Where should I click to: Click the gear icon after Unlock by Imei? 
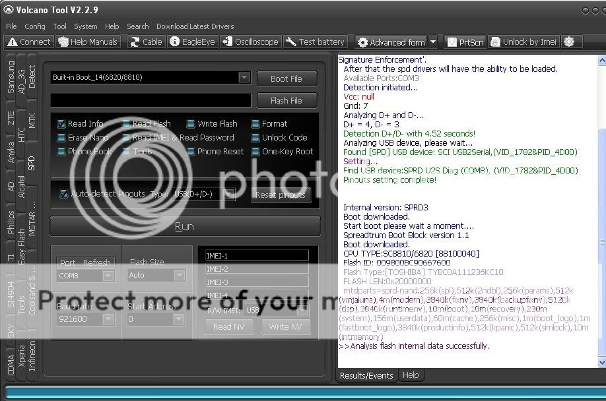coord(569,42)
